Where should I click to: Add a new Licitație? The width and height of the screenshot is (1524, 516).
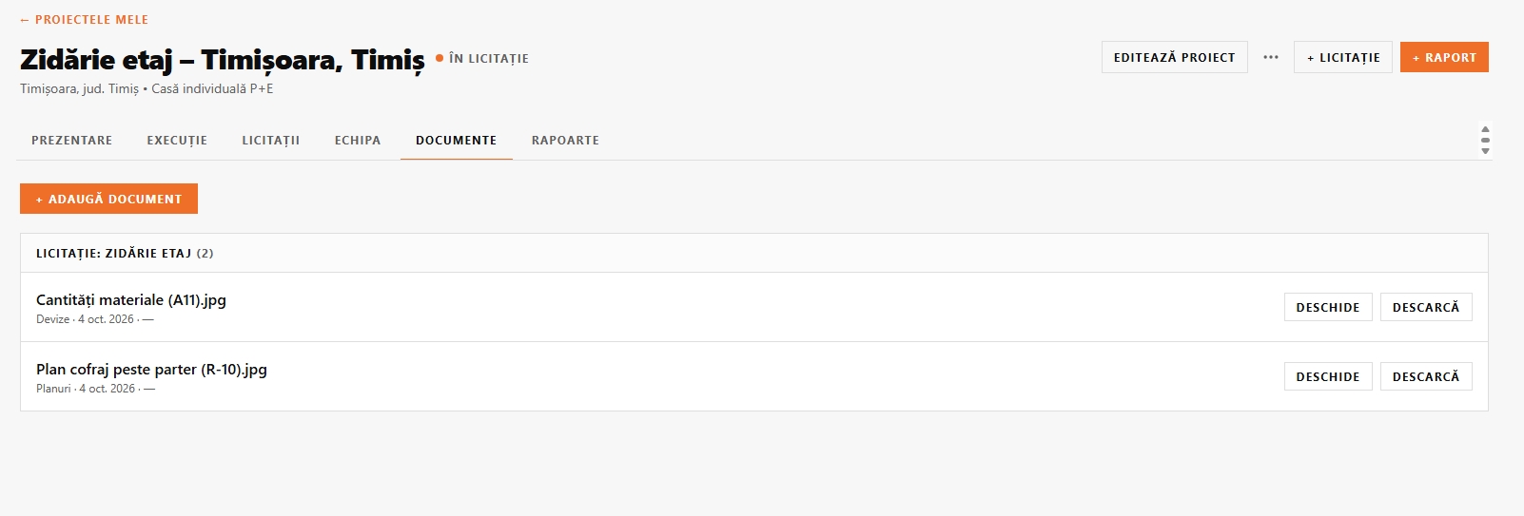point(1343,57)
